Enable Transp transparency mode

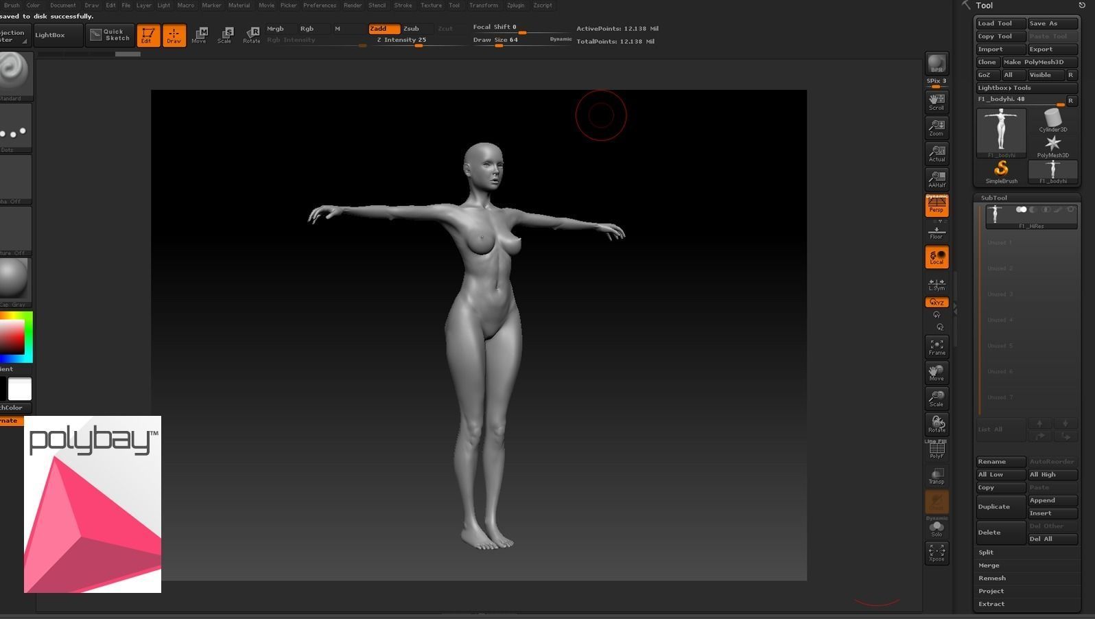pyautogui.click(x=937, y=476)
